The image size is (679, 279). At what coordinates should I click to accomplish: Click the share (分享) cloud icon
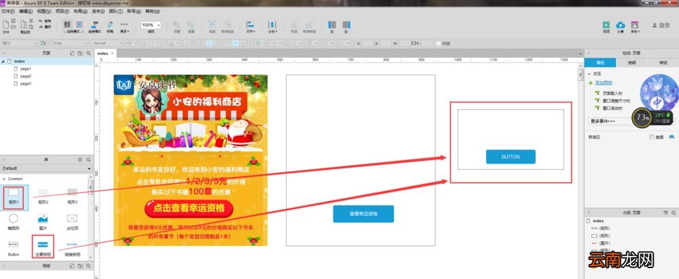click(620, 25)
